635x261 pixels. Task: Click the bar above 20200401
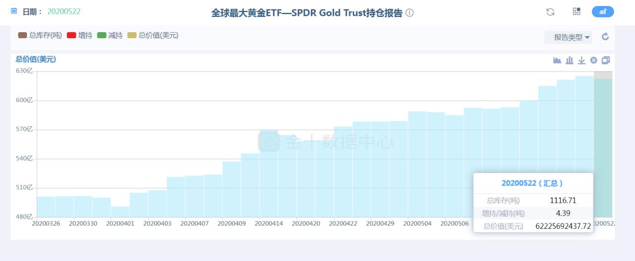coord(120,211)
